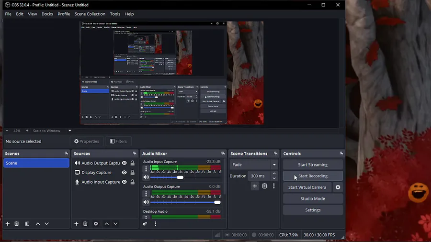Open the Scene Collection menu
This screenshot has height=242, width=431.
pyautogui.click(x=90, y=14)
